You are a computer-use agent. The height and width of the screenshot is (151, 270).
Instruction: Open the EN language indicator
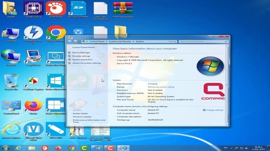click(x=225, y=148)
